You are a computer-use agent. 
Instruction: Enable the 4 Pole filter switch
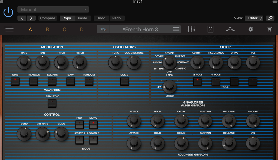[x=216, y=81]
